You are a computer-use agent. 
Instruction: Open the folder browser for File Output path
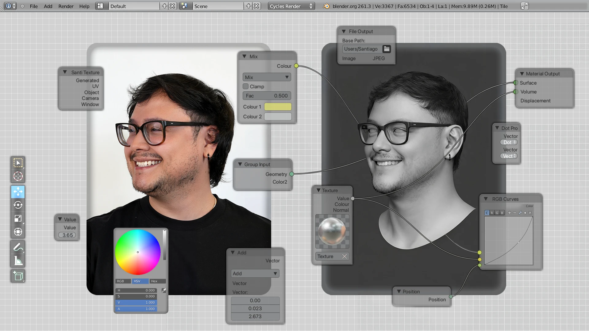pyautogui.click(x=387, y=49)
